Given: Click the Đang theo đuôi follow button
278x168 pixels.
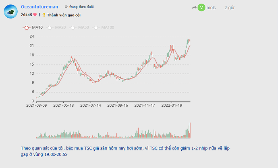Looking at the screenshot, I should 79,7.
